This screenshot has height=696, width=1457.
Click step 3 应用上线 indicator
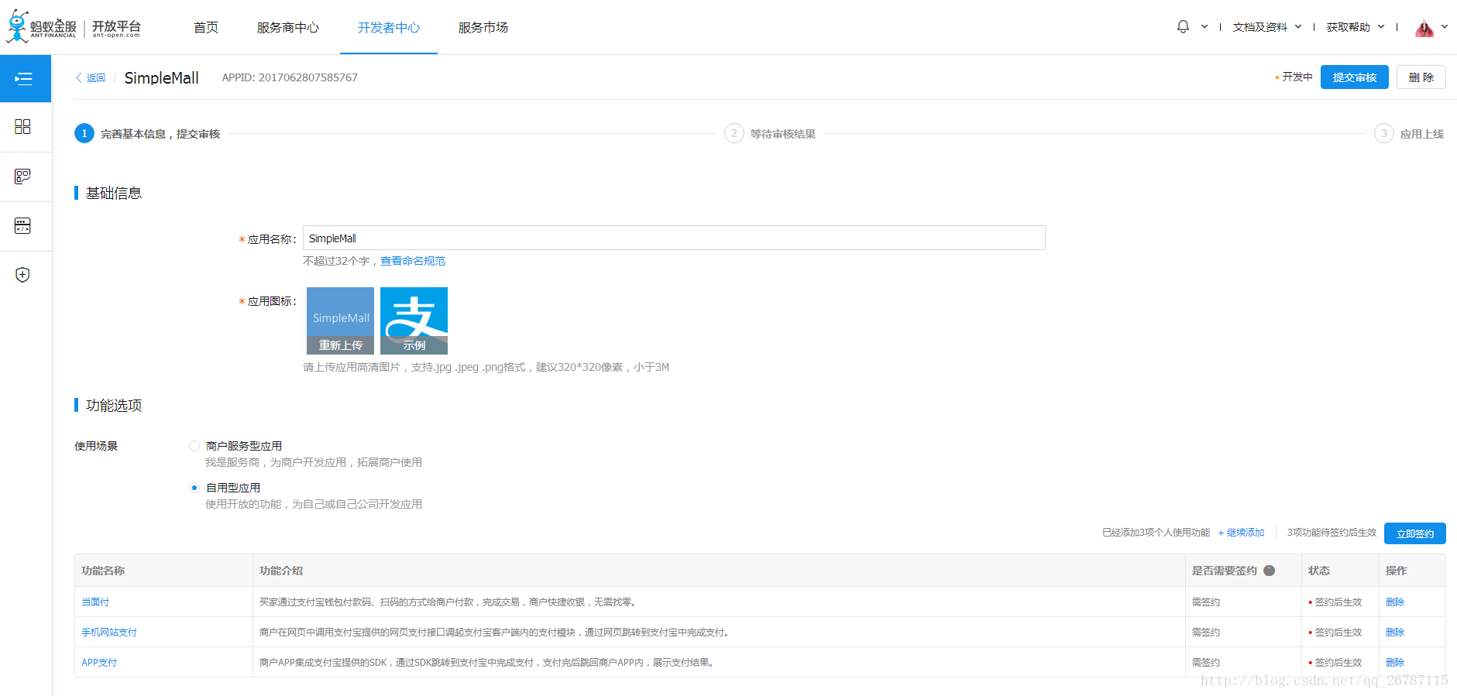[x=1409, y=134]
